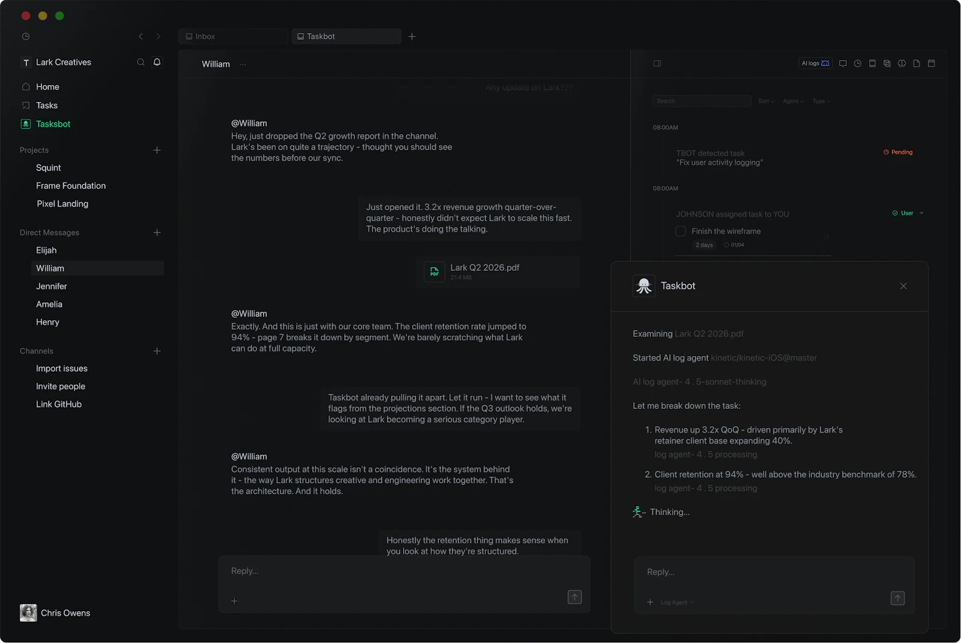The image size is (961, 643).
Task: Click Invite people in Channels
Action: (61, 387)
